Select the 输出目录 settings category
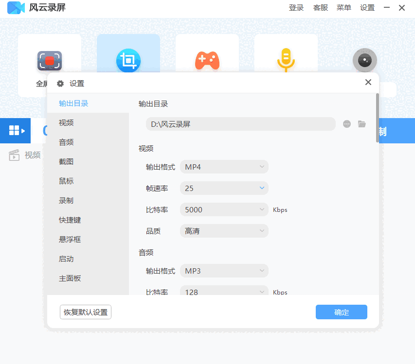The height and width of the screenshot is (364, 415). click(88, 104)
